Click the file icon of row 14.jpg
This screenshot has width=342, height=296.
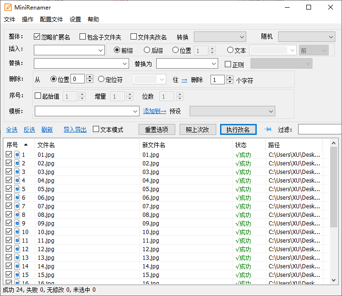click(17, 266)
